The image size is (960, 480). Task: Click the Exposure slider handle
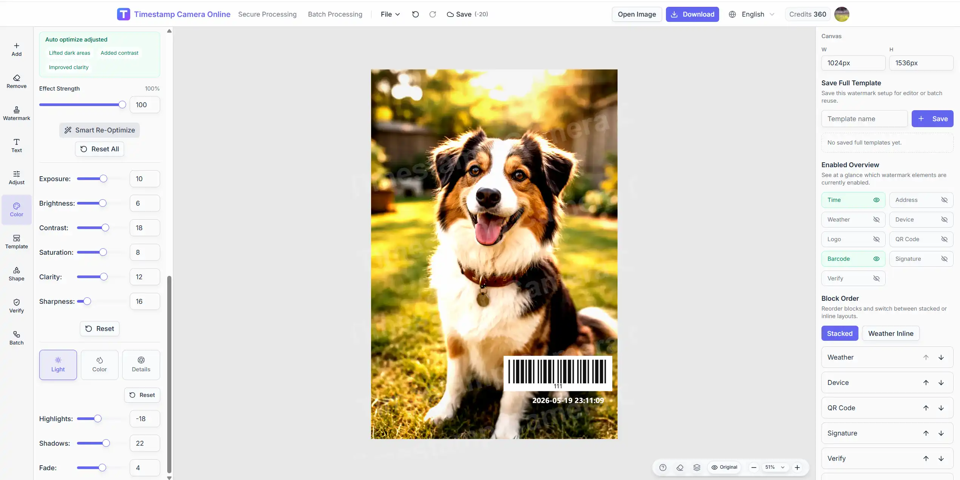(x=103, y=179)
